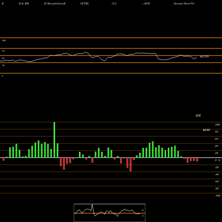Click the 'MR' panel title
222x222 pixels.
pos(198,115)
